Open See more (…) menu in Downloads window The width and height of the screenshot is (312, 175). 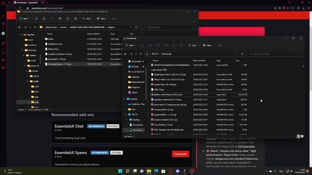[x=220, y=45]
